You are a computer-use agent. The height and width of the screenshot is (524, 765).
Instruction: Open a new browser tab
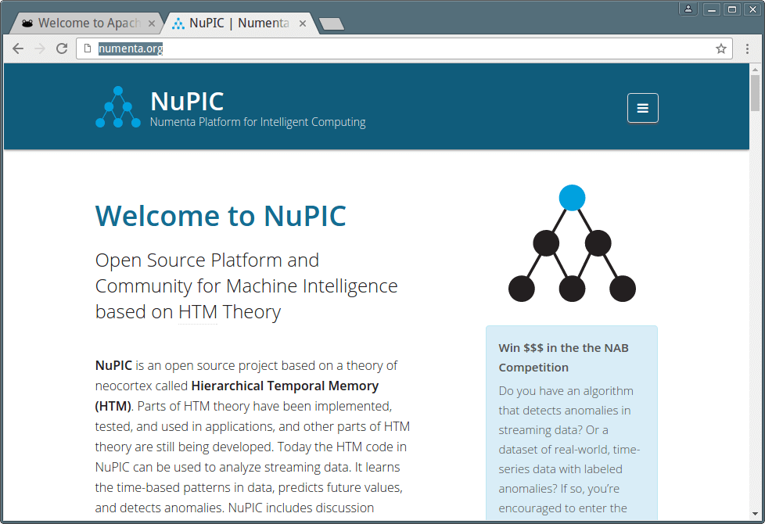[x=331, y=24]
